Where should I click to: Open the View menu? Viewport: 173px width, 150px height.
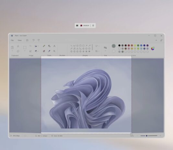(19, 40)
